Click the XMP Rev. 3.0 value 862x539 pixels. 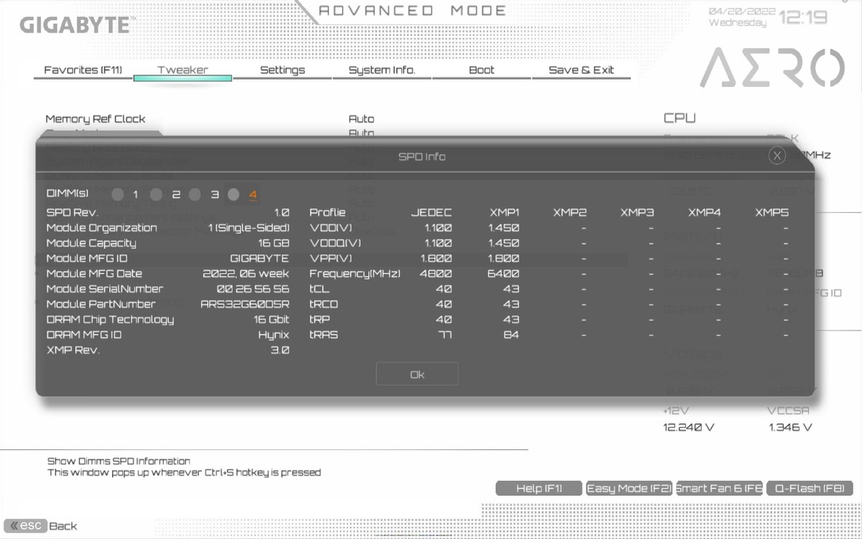point(280,350)
